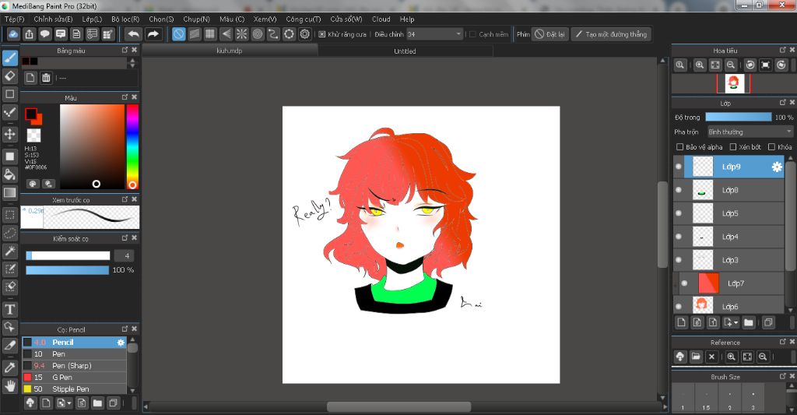Open the Tệp(F) menu
797x415 pixels.
(x=14, y=19)
